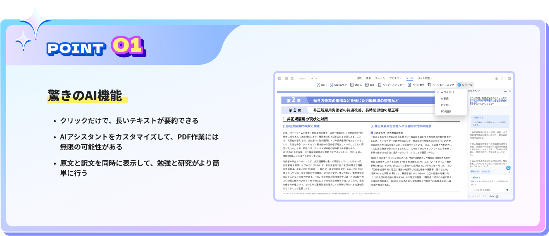549x236 pixels.
Task: Open the 背景 background tool
Action: (x=370, y=85)
